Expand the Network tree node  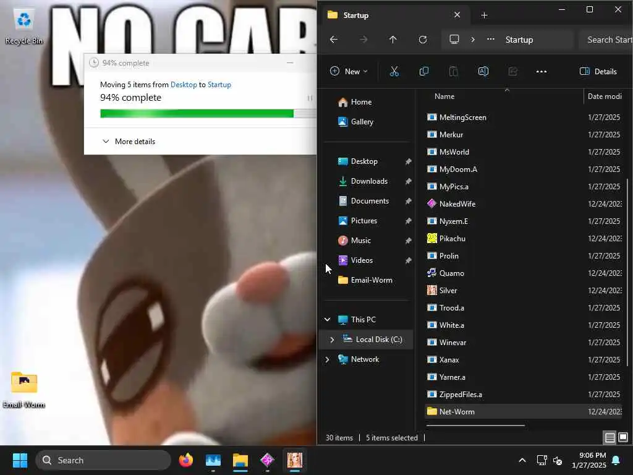tap(328, 359)
